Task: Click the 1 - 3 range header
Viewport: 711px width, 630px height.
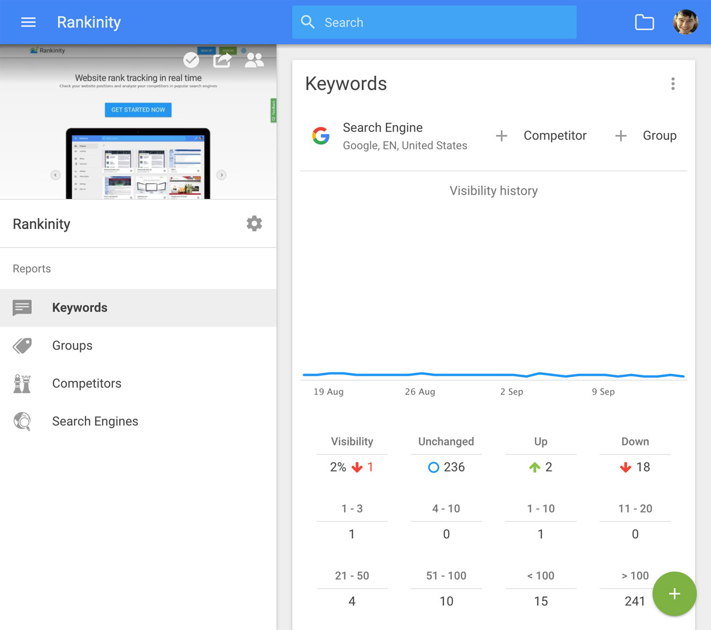Action: click(352, 509)
